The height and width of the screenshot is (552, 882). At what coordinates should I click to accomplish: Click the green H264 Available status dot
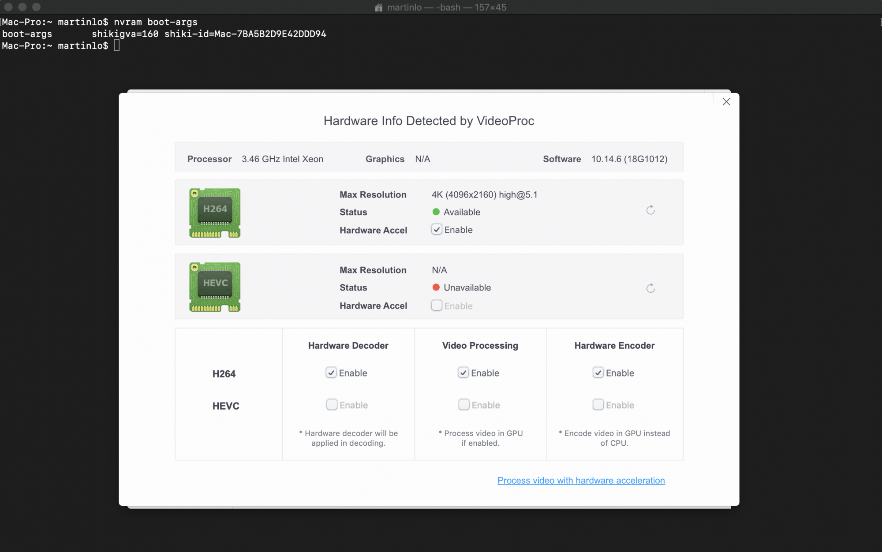click(436, 212)
